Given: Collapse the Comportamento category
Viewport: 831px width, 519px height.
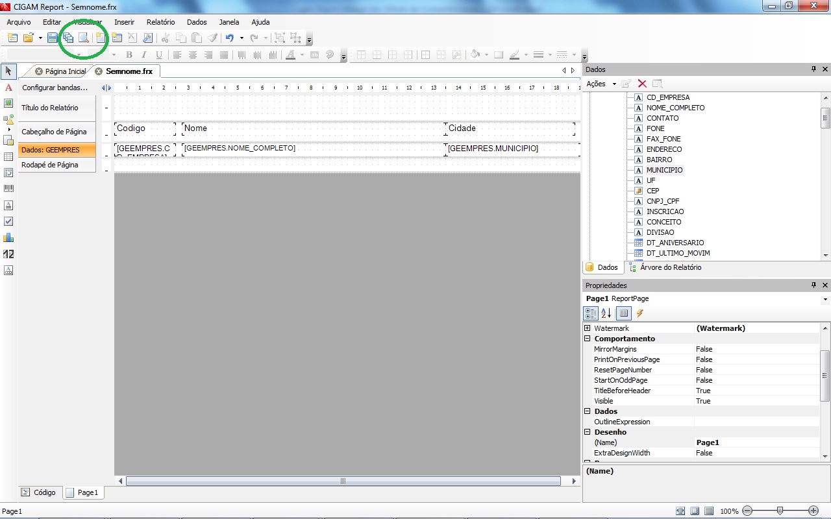Looking at the screenshot, I should [x=588, y=339].
